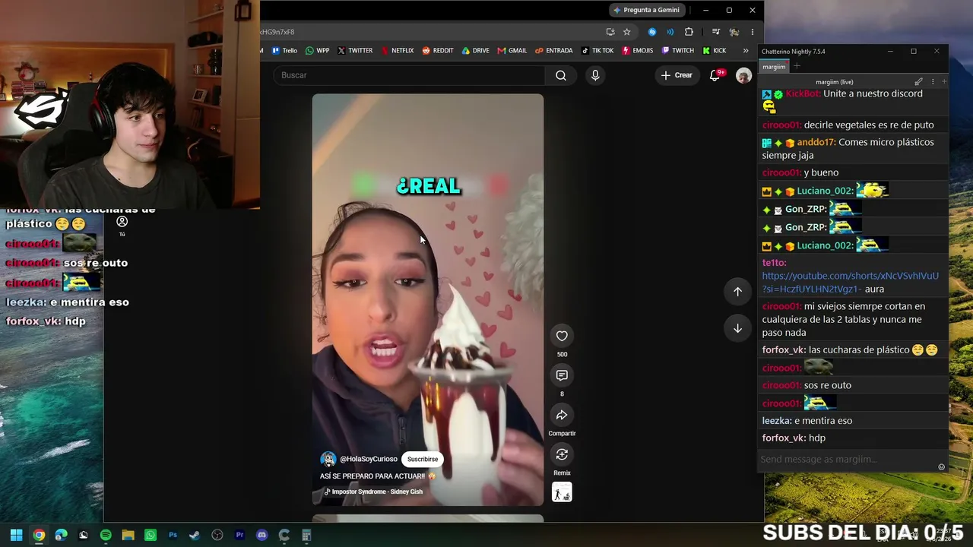Open Google Chrome from the taskbar

(x=39, y=535)
